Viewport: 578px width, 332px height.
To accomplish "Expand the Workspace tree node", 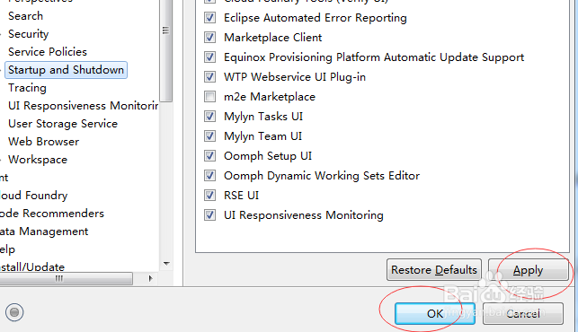I will tap(1, 160).
